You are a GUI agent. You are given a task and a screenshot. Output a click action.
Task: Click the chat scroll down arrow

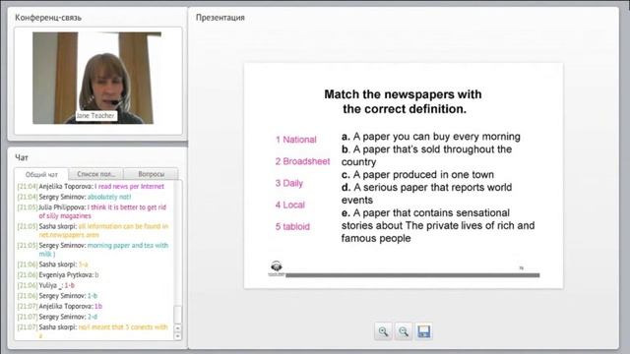[x=177, y=336]
